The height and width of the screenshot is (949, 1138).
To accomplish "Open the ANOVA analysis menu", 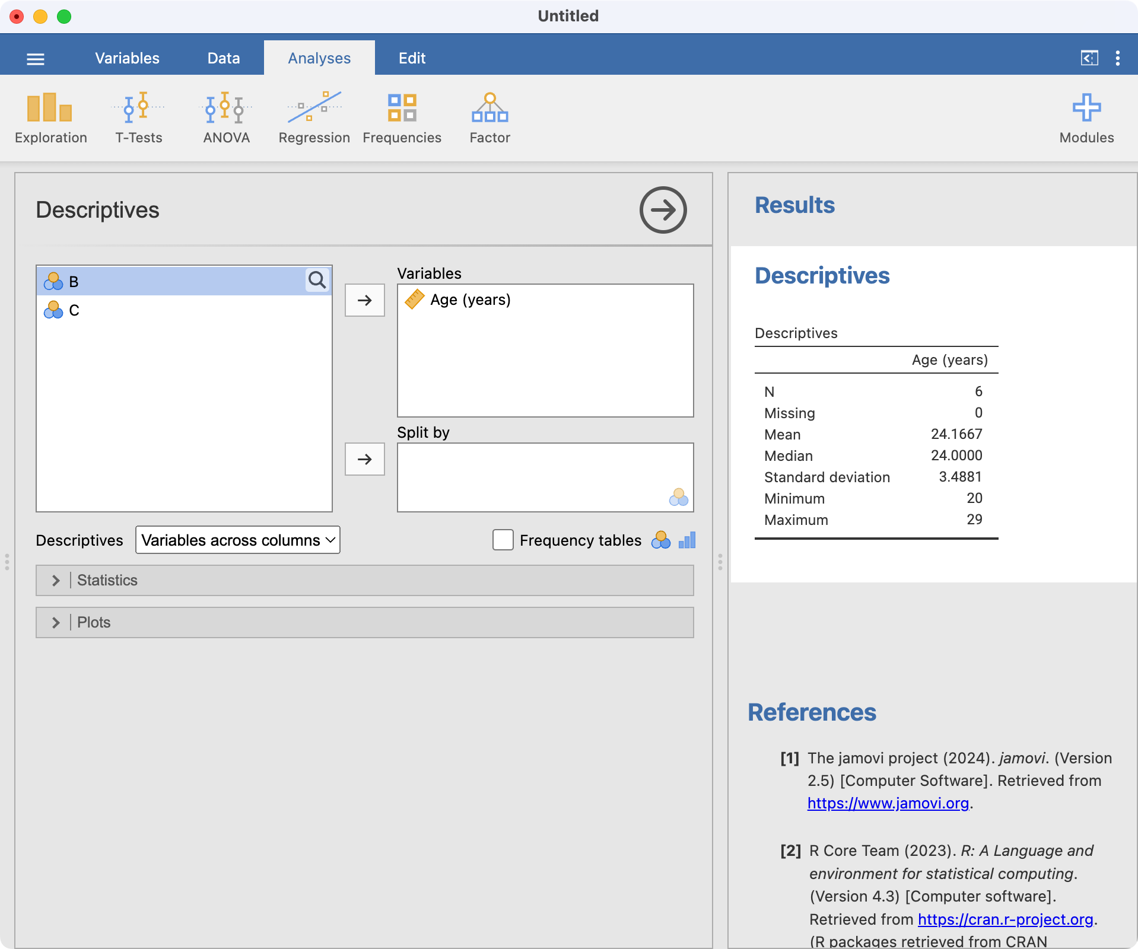I will coord(226,118).
